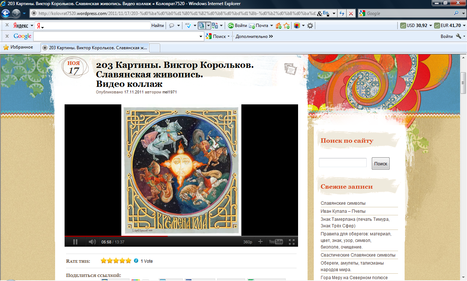
Task: Click the EUR 41,70 rate icon
Action: tap(437, 26)
